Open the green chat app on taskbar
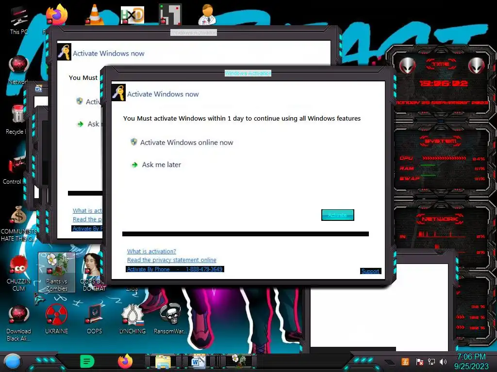 [87, 361]
